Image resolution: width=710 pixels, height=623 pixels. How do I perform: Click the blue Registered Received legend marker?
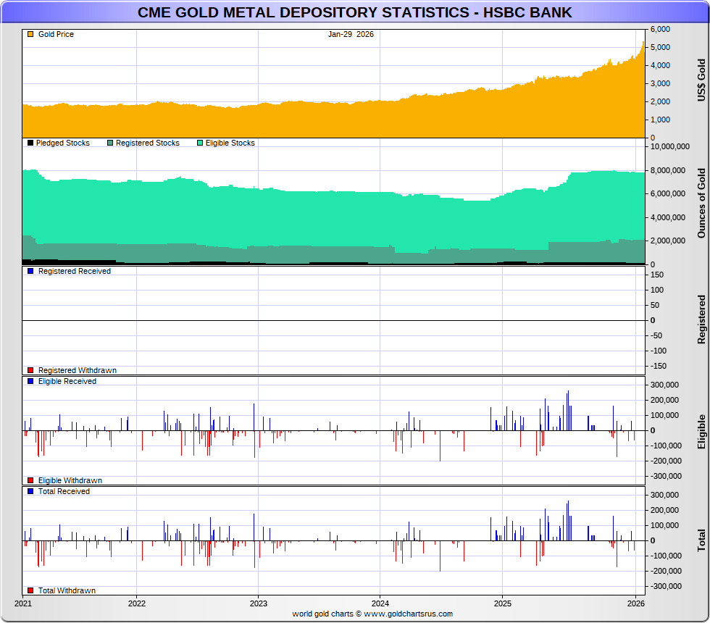click(x=30, y=271)
